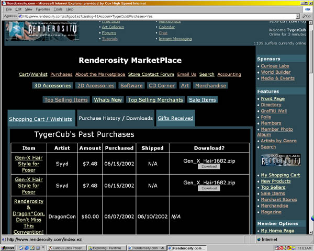Open Curious Labs Poser taskbar window
This screenshot has height=251, width=314.
click(x=65, y=247)
